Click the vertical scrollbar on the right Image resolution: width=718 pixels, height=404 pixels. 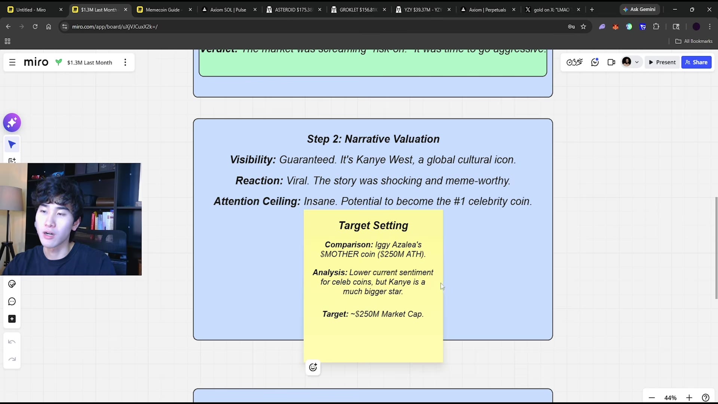pos(716,248)
